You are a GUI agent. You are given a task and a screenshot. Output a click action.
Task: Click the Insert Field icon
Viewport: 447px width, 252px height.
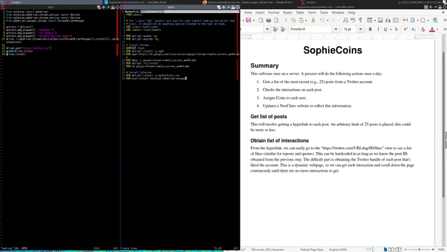pos(413,20)
